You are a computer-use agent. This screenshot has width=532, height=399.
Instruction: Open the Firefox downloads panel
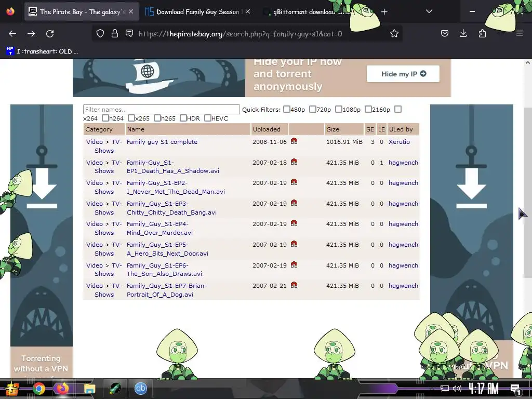[x=463, y=33]
